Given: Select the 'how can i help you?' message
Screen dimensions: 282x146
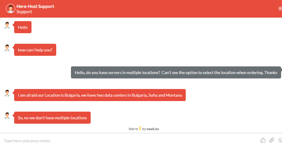Looking at the screenshot, I should click(x=35, y=50).
